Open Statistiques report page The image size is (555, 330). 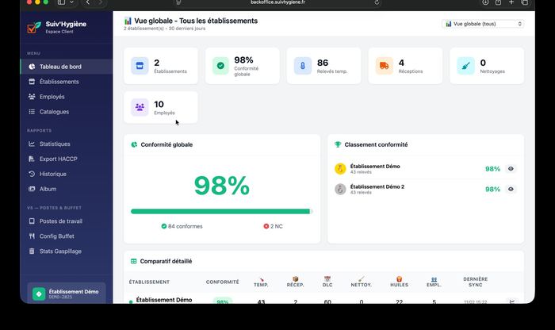(66, 144)
